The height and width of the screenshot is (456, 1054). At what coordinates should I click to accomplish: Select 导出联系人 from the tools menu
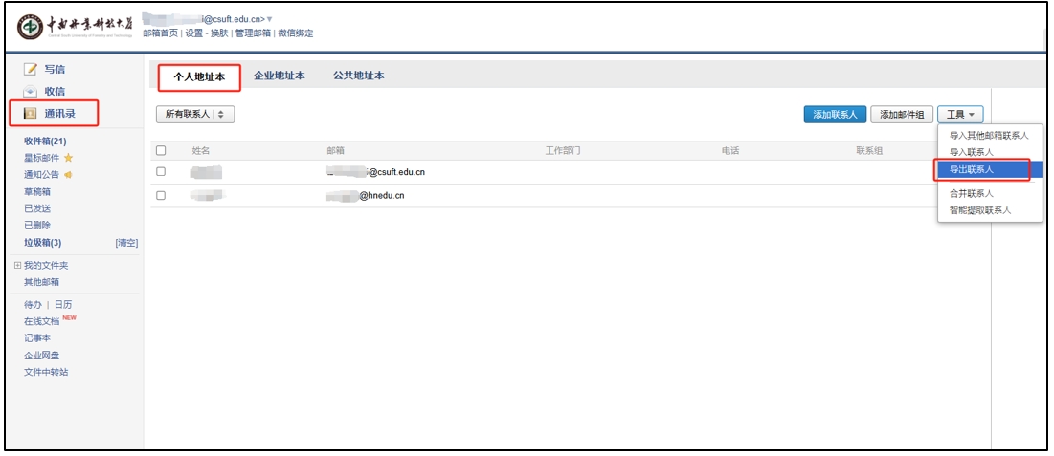972,169
